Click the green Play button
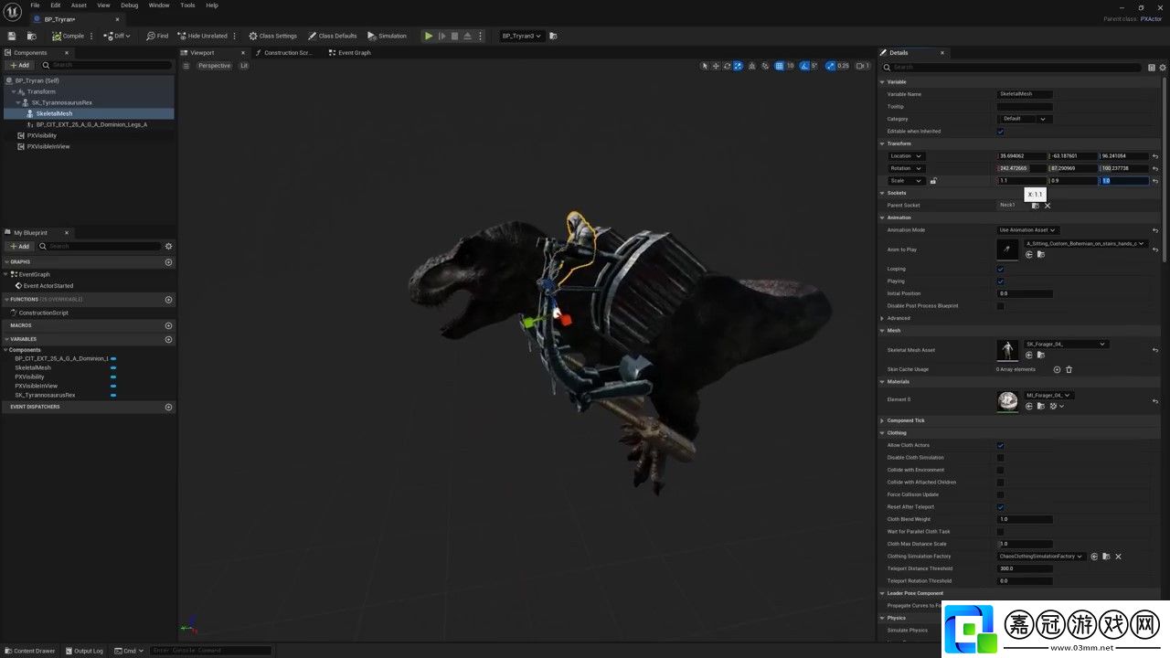Viewport: 1170px width, 658px height. pos(429,36)
